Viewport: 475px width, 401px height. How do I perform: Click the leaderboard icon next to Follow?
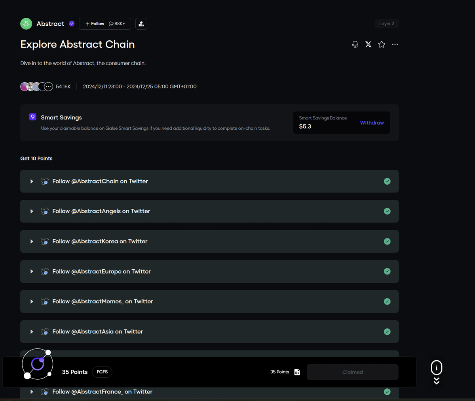141,24
